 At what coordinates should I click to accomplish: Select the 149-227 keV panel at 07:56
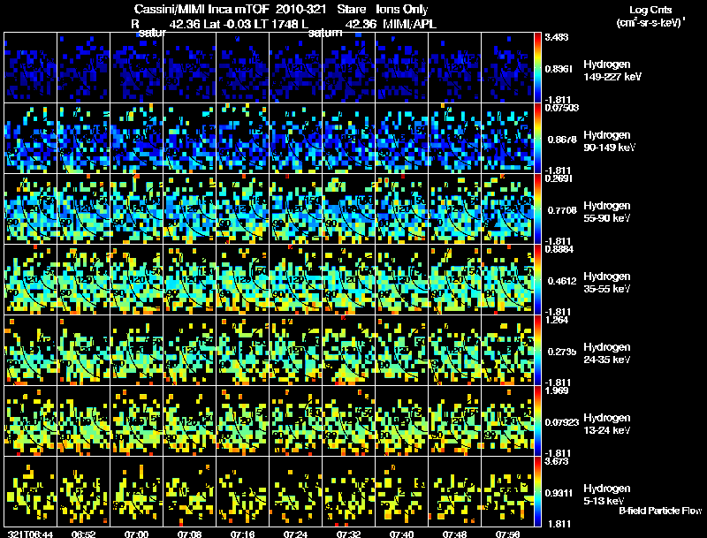click(x=507, y=68)
